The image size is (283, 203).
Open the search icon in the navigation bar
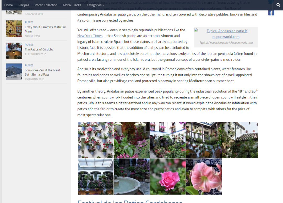click(278, 5)
